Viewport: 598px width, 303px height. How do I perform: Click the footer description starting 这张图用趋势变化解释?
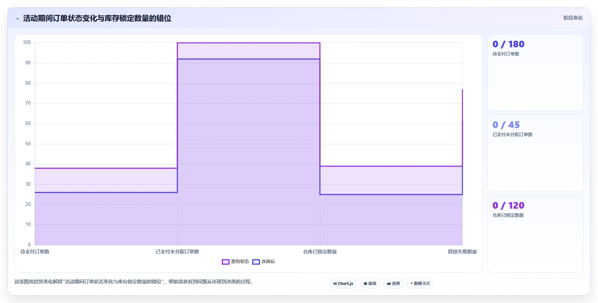(134, 282)
